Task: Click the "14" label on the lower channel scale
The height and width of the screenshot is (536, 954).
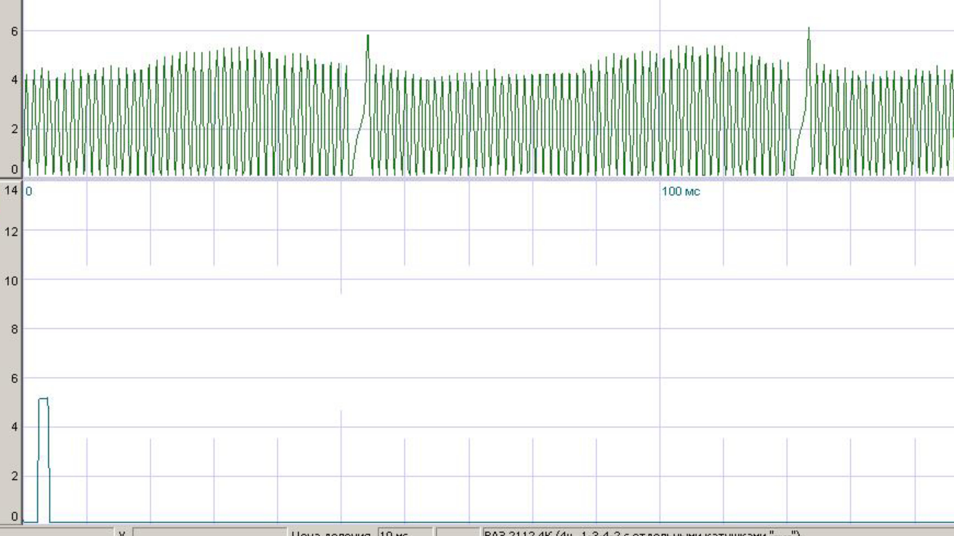Action: tap(11, 190)
